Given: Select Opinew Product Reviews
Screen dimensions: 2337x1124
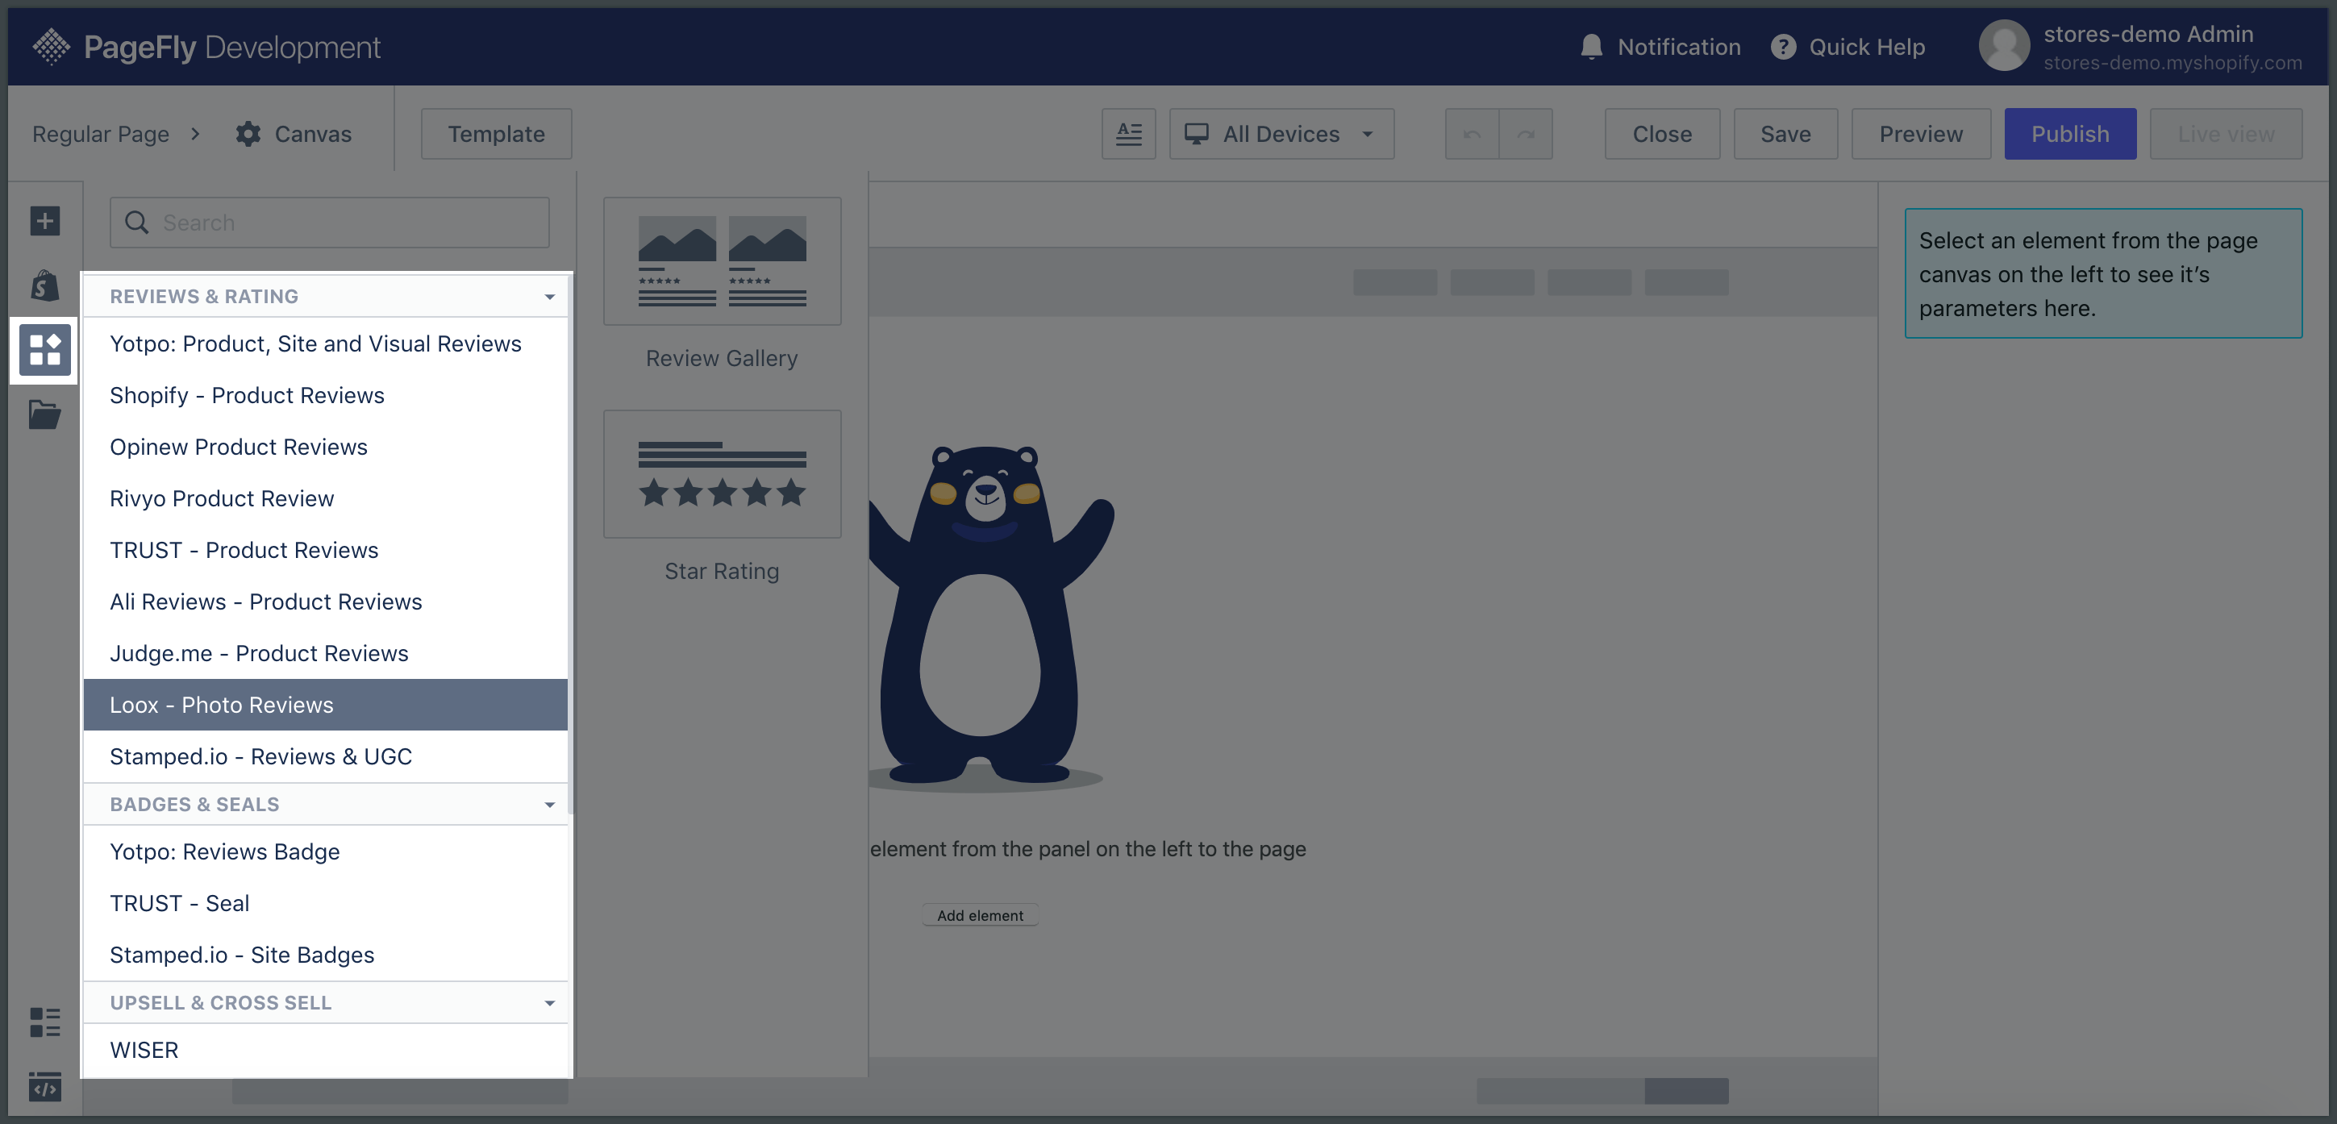Looking at the screenshot, I should click(x=326, y=448).
